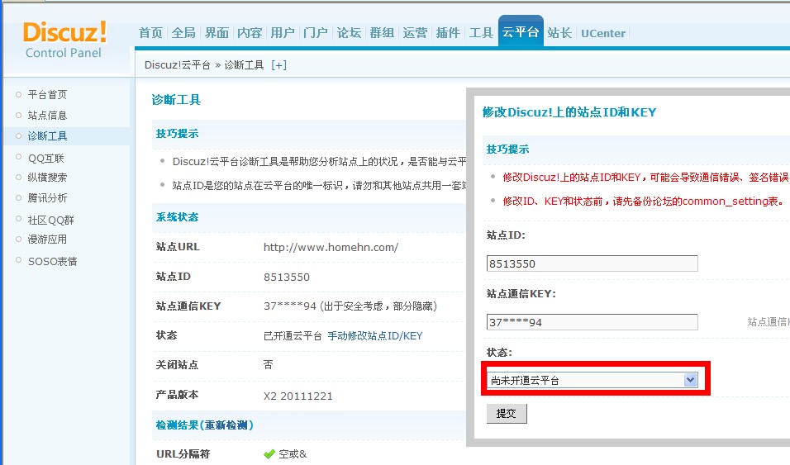This screenshot has height=465, width=790.
Task: Click the 已开通云平台 status text
Action: (293, 336)
